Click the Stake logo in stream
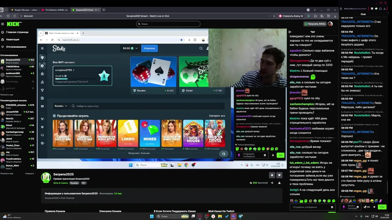The height and width of the screenshot is (220, 392). 59,48
